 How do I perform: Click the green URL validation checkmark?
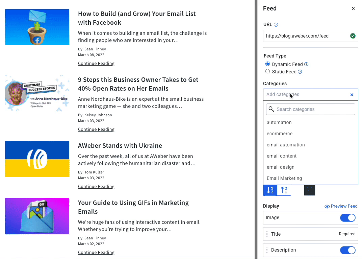(x=353, y=36)
